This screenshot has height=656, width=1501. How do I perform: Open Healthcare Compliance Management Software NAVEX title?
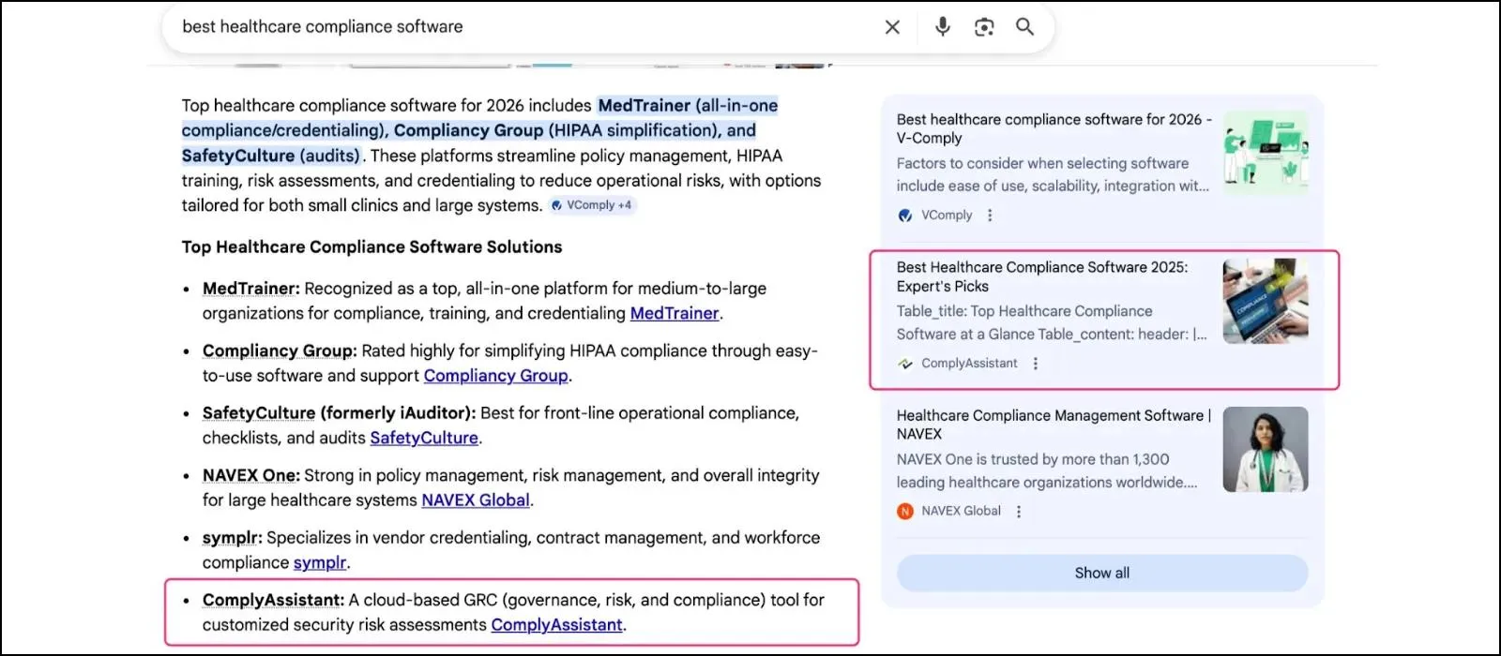click(1054, 425)
